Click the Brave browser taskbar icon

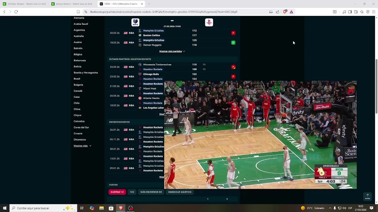(121, 208)
